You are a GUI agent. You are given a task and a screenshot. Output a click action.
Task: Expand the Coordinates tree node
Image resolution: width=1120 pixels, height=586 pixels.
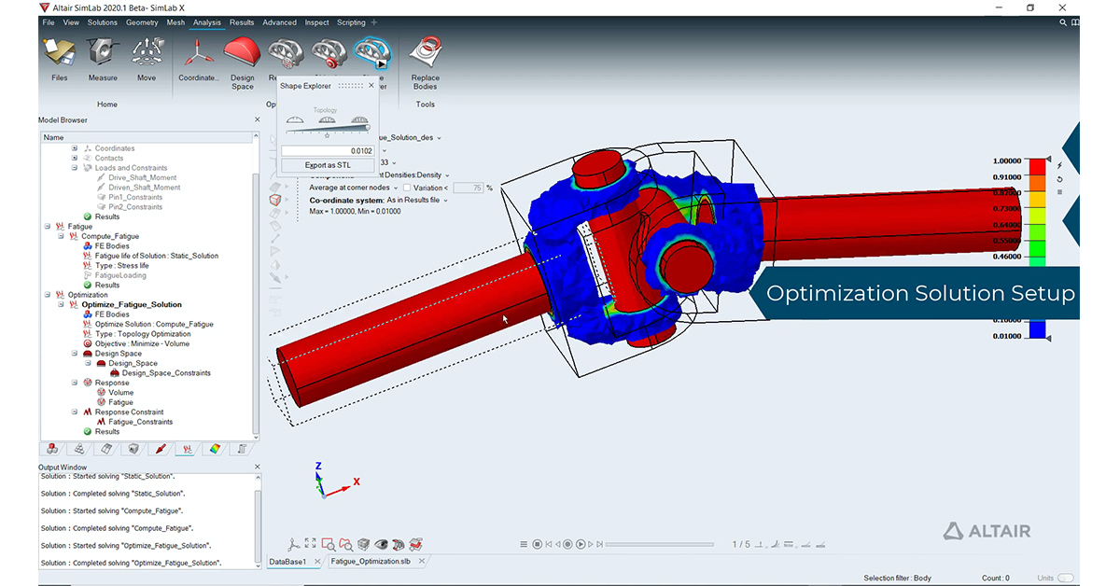point(75,148)
